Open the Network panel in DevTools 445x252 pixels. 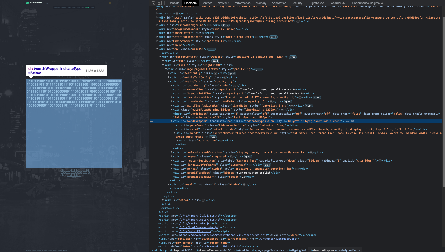(223, 3)
